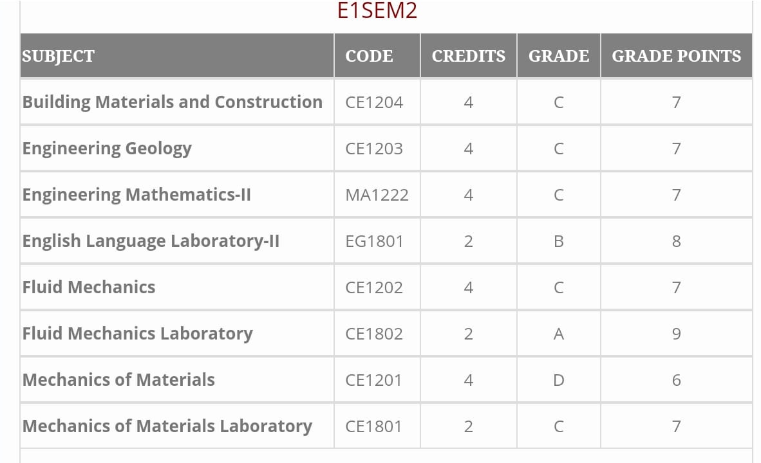761x463 pixels.
Task: Click the CREDITS column header
Action: [x=468, y=56]
